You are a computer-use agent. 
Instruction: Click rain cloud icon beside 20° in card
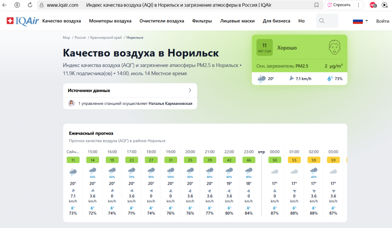click(x=261, y=79)
